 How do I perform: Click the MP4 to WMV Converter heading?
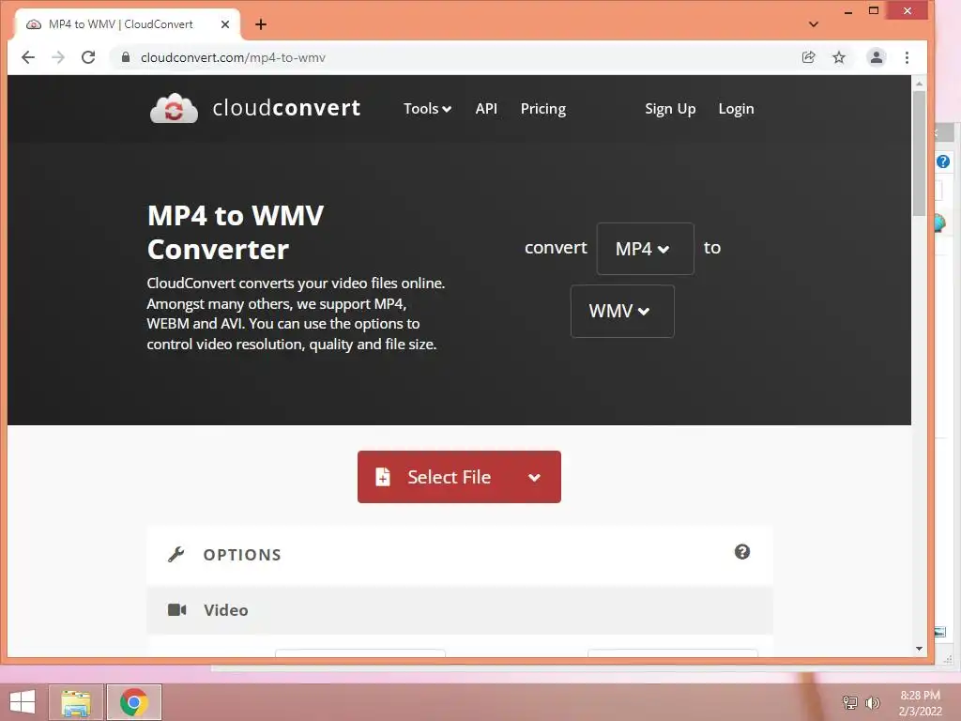pyautogui.click(x=236, y=233)
